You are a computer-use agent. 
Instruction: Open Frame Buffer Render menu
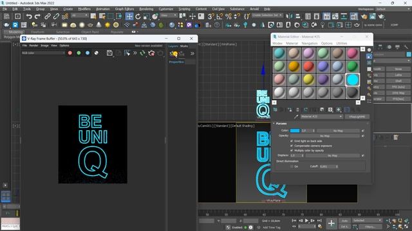33,46
